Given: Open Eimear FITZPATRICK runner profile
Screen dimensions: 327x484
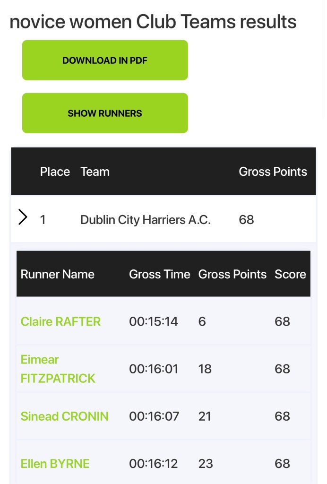Looking at the screenshot, I should coord(58,369).
